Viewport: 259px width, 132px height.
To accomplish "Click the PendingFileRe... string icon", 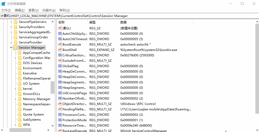I will [60, 109].
